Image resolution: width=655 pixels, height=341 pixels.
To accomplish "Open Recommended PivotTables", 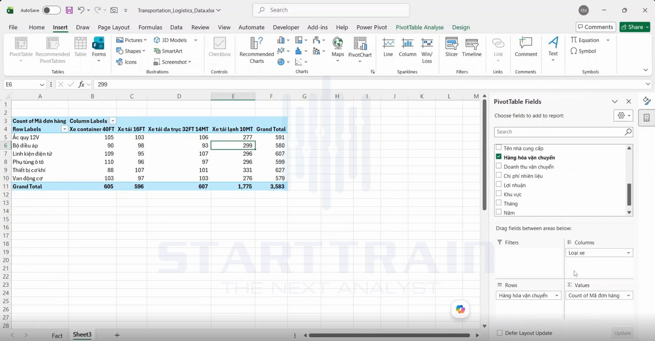I will point(53,50).
